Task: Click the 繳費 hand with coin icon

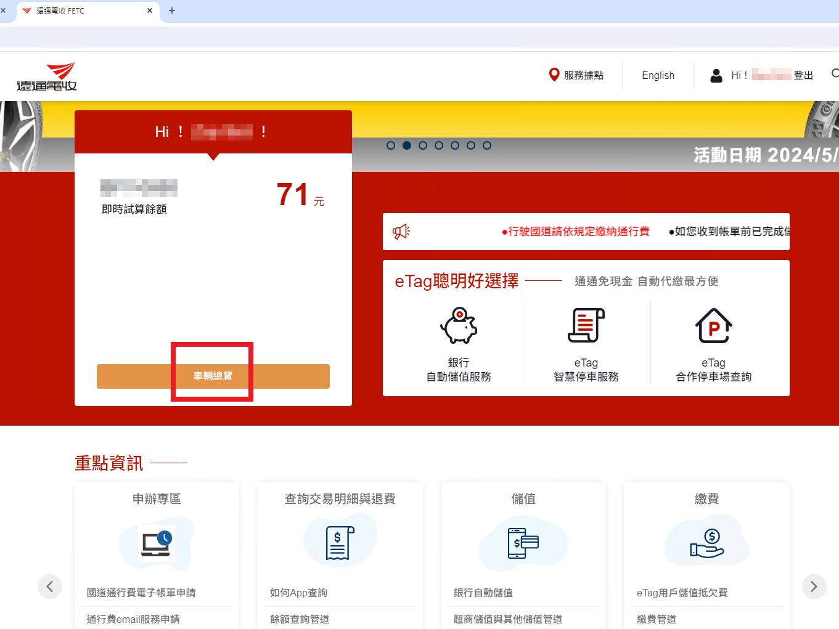Action: [x=706, y=543]
